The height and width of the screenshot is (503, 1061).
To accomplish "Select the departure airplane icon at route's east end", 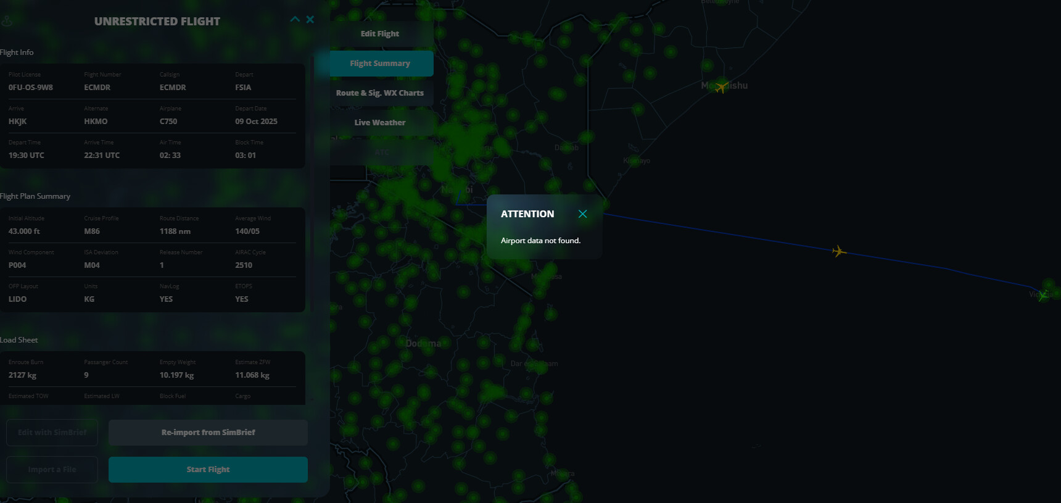I will 1042,296.
